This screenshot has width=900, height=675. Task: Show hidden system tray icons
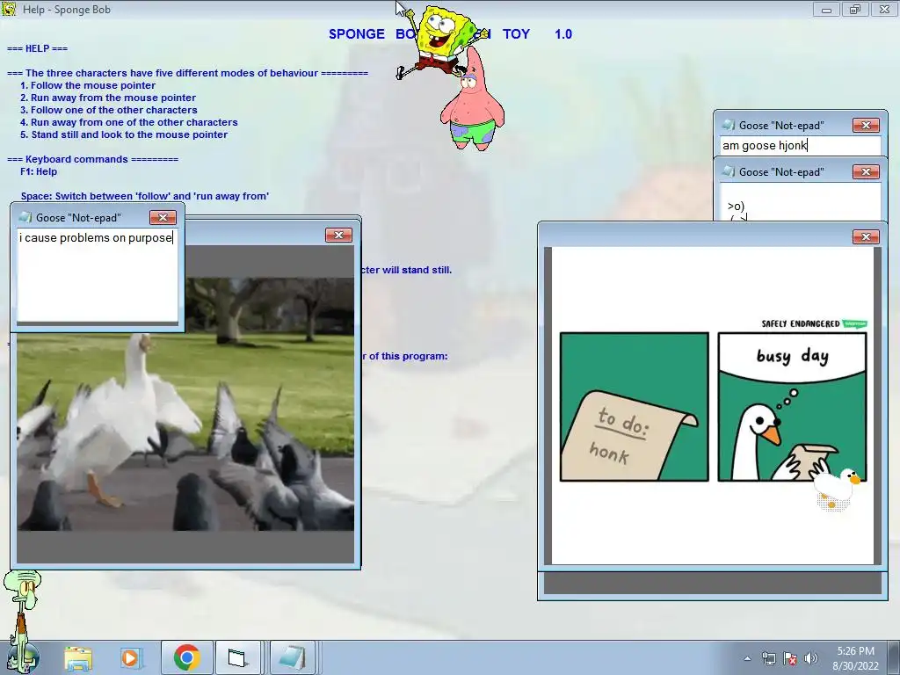pyautogui.click(x=747, y=658)
